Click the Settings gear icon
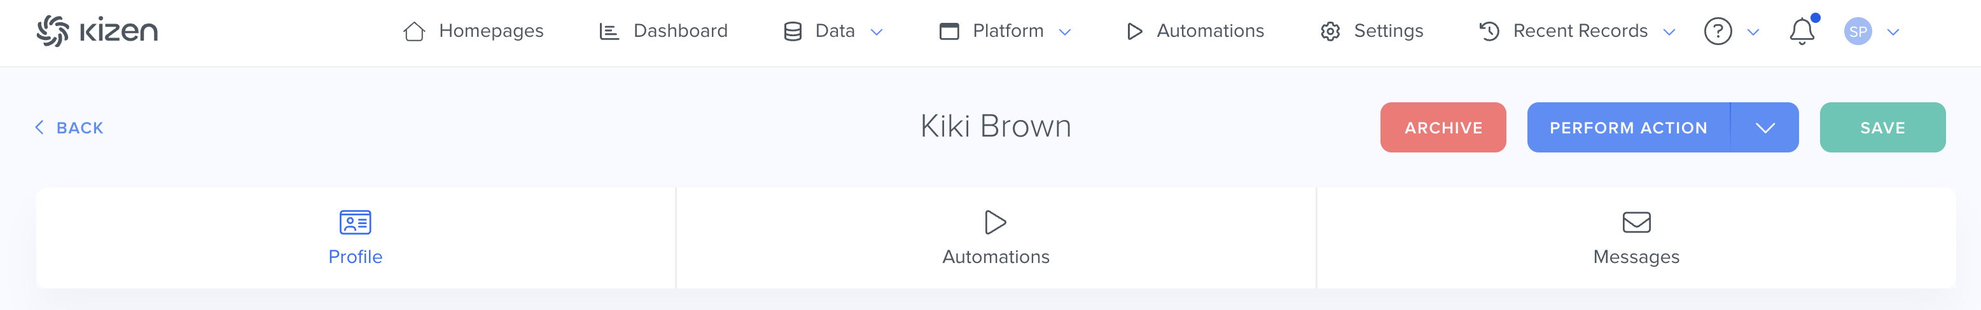 1330,32
